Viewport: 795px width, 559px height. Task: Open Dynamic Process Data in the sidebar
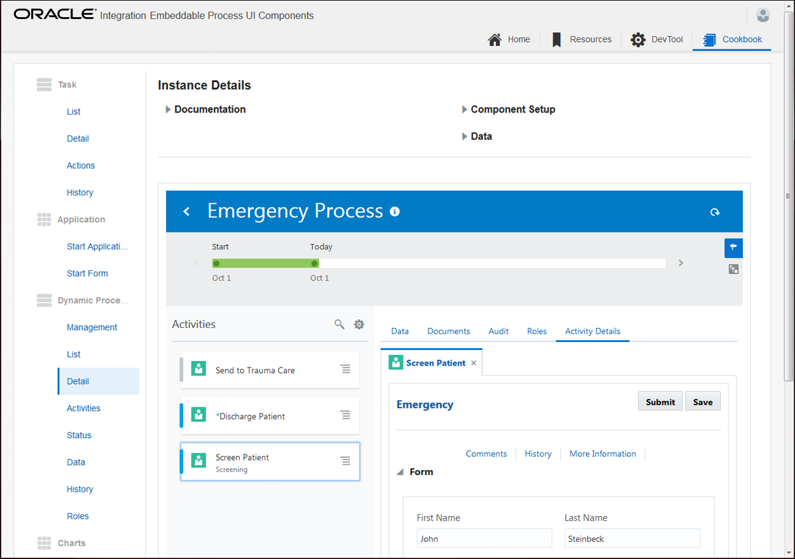click(x=76, y=462)
